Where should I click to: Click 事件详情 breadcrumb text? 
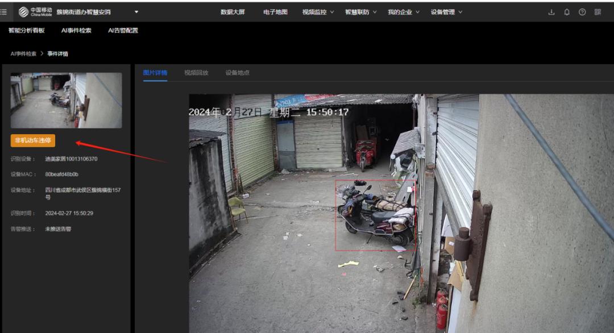click(x=57, y=53)
